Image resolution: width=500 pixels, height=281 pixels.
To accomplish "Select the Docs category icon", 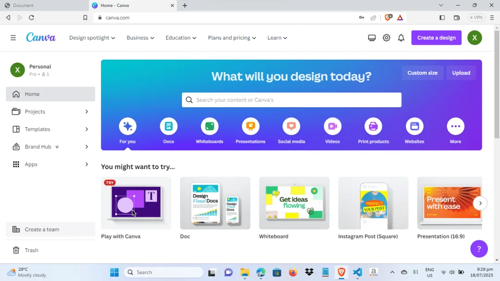I will point(169,126).
